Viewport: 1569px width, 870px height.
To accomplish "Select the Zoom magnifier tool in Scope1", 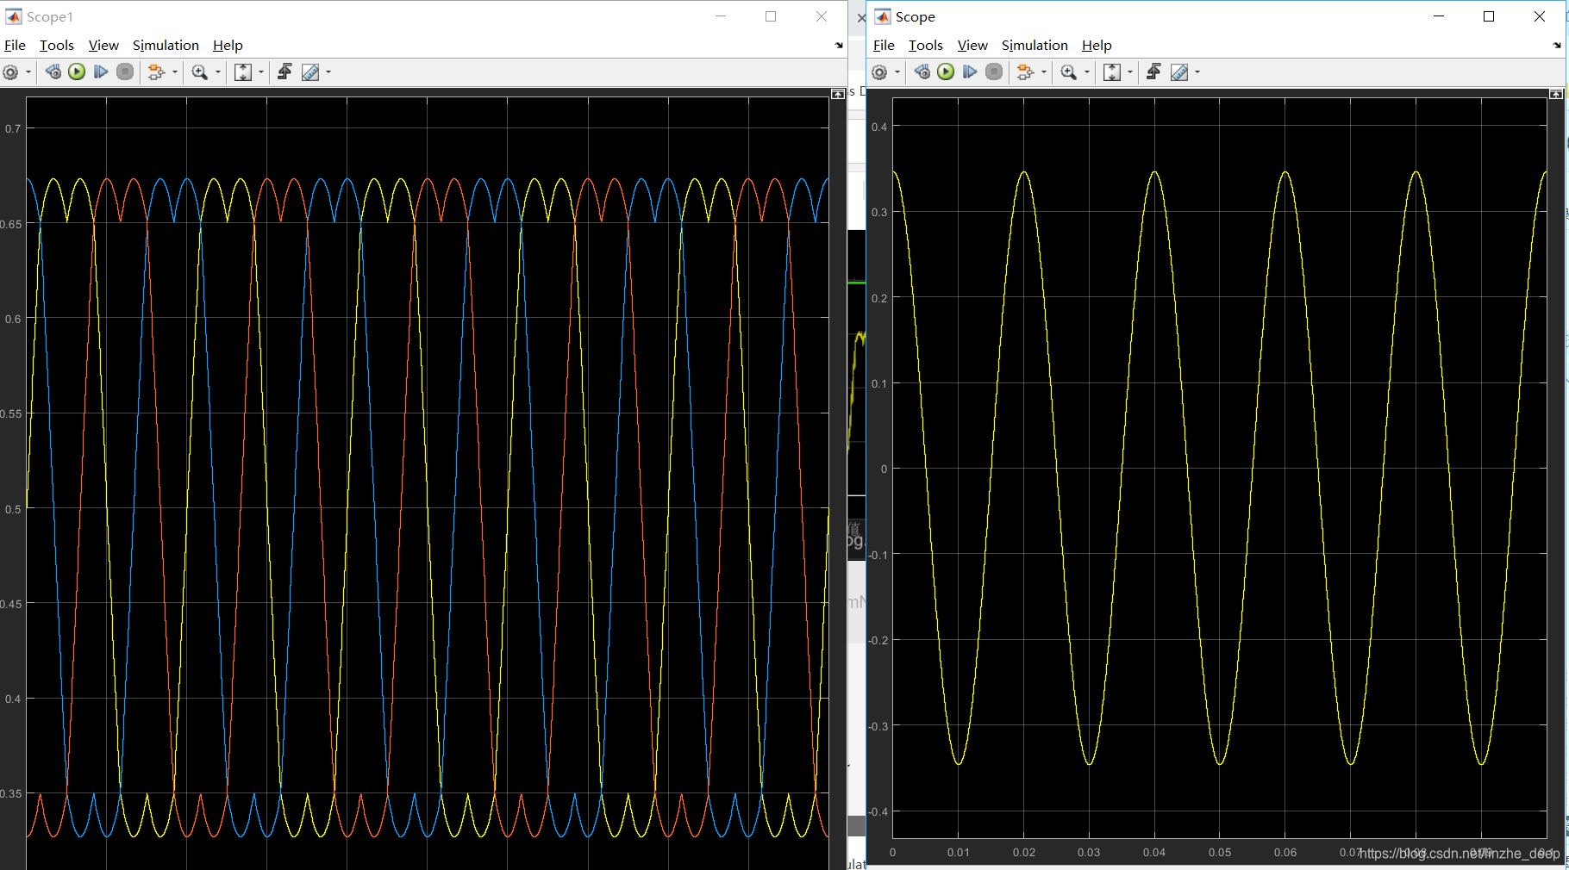I will [200, 72].
